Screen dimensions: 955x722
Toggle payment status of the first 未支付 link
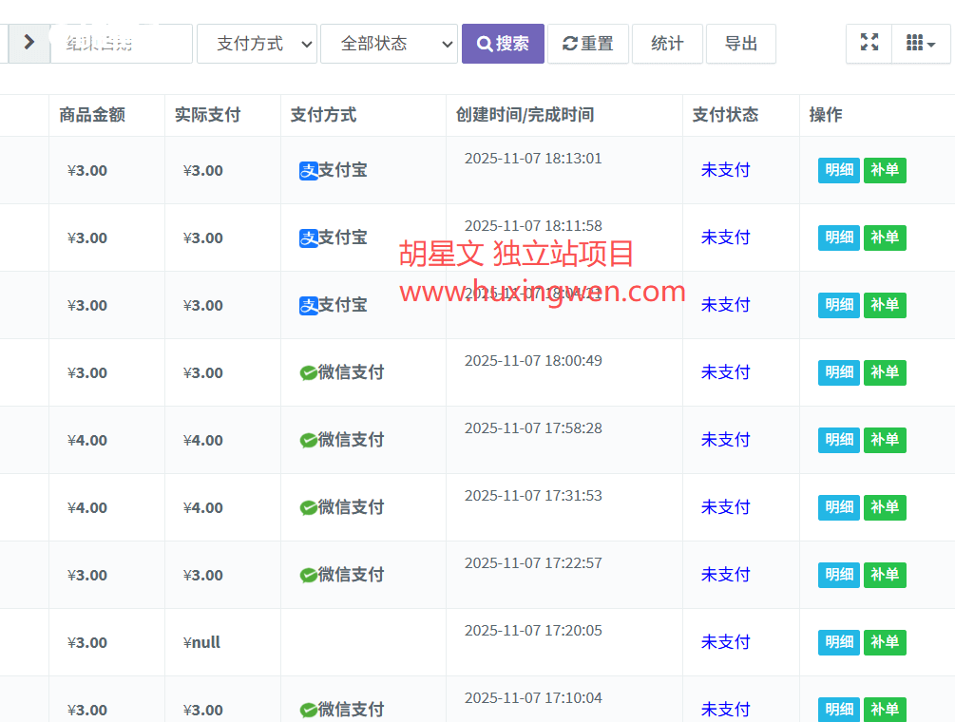pos(725,169)
